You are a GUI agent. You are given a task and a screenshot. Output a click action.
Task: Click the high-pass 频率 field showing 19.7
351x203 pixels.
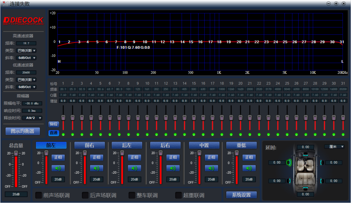point(26,43)
